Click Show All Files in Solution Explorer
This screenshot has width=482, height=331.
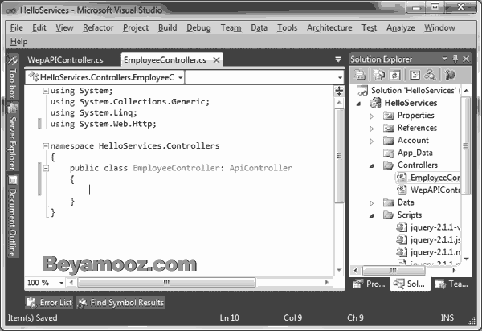[x=379, y=75]
